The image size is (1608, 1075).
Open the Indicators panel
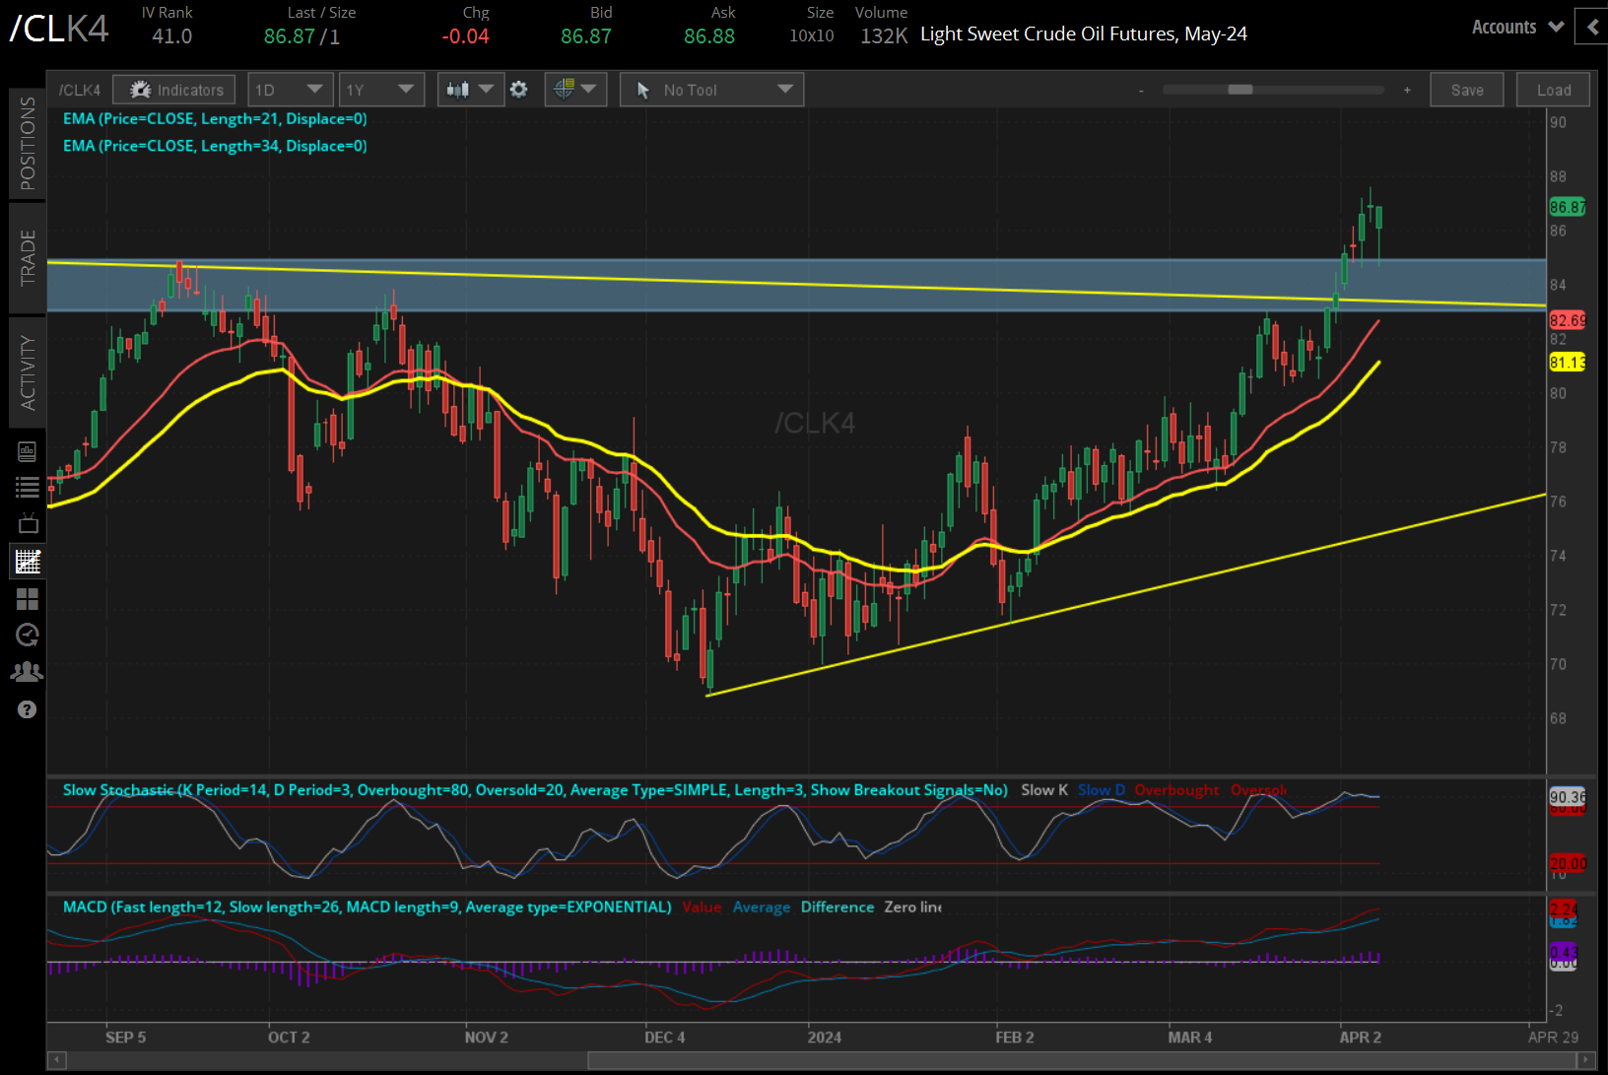(174, 90)
